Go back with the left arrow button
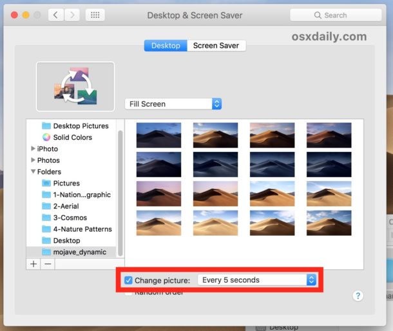 click(x=56, y=15)
